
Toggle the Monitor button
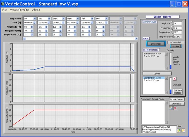[x=175, y=46]
